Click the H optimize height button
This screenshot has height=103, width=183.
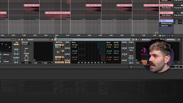(170, 36)
